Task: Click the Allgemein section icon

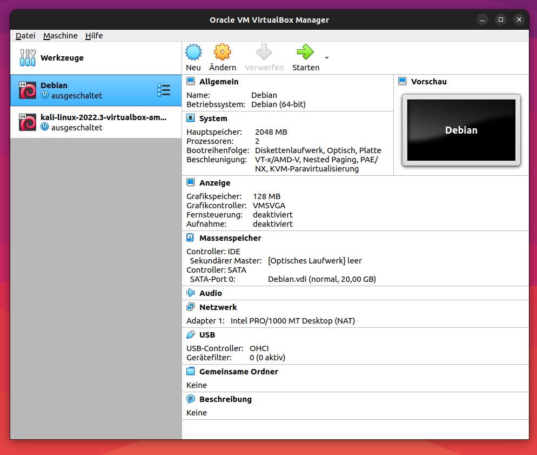Action: [x=190, y=81]
